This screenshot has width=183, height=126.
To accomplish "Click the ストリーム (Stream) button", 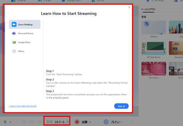I will coord(56,122).
